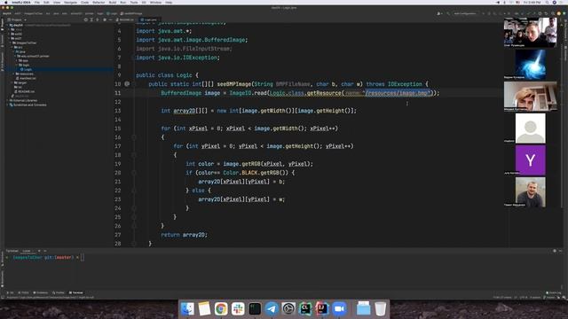
Task: Expand the app package folder
Action: point(17,60)
